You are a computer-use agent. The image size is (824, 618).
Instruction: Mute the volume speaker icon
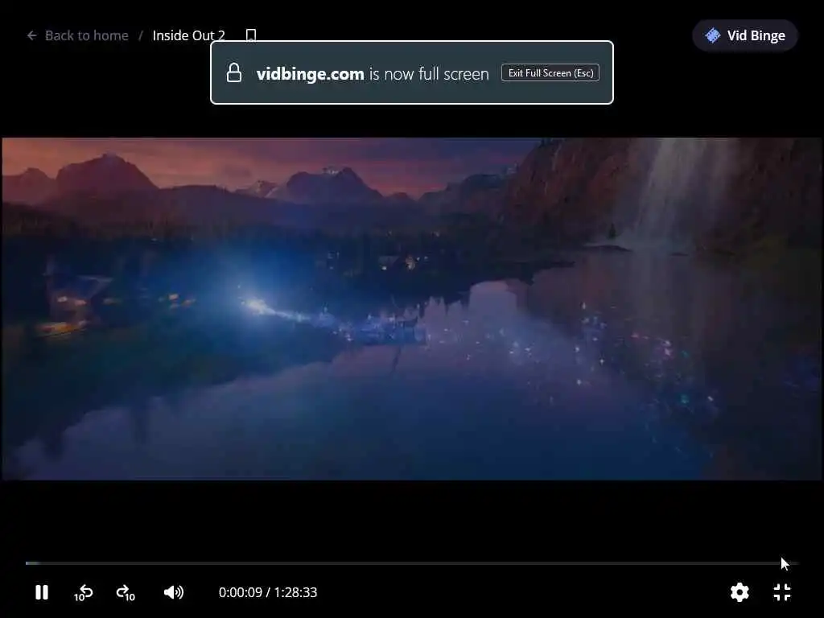pyautogui.click(x=174, y=592)
